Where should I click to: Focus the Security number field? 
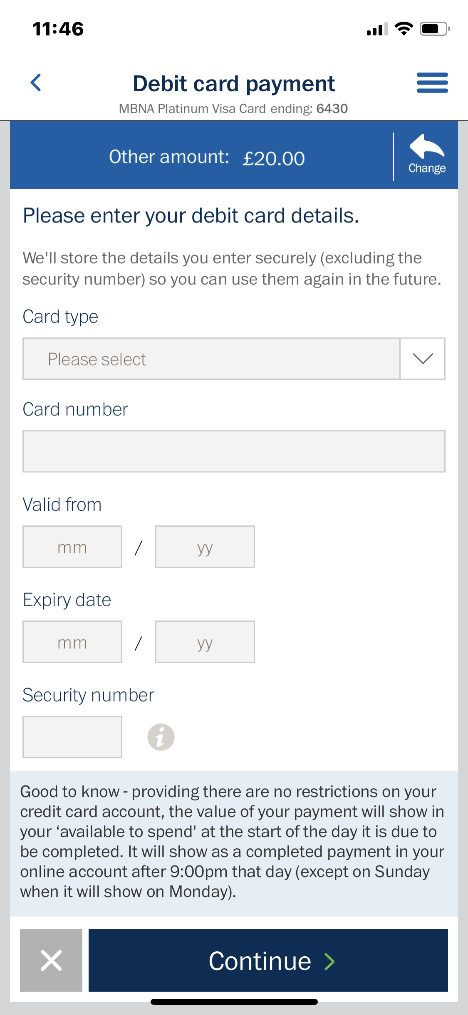pyautogui.click(x=72, y=737)
